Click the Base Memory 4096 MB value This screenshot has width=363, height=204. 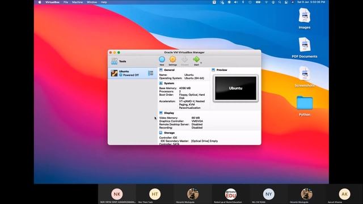(x=185, y=88)
